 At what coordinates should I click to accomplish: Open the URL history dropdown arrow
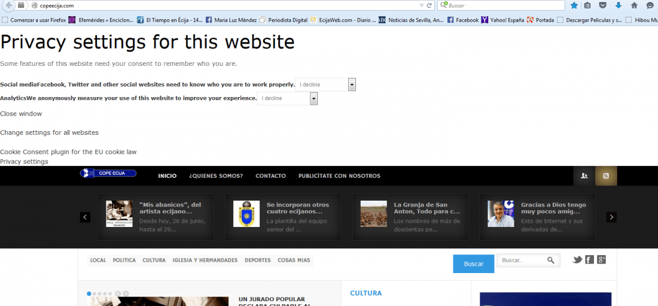pos(421,5)
